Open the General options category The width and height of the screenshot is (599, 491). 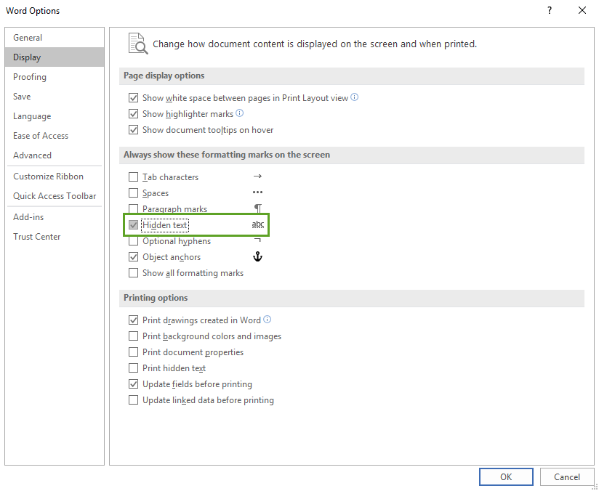coord(55,38)
